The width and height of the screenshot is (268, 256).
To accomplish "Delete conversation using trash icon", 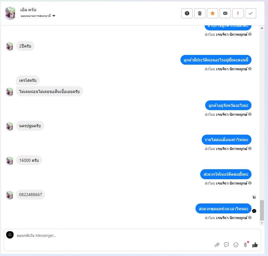I will (x=200, y=13).
